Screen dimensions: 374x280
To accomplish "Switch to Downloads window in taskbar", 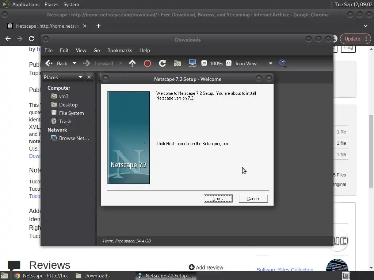I will [92, 276].
